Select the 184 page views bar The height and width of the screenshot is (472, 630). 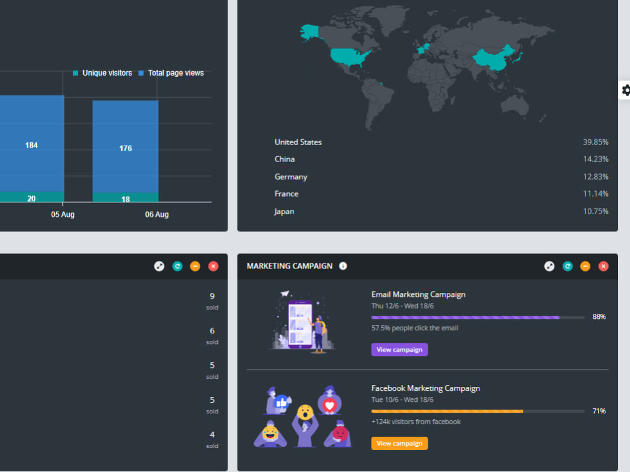point(31,144)
